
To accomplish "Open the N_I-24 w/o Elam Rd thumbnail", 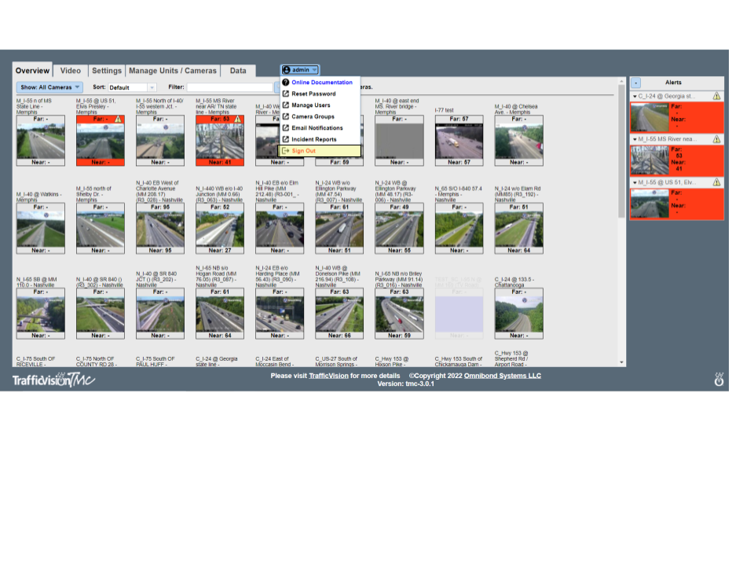I will click(519, 229).
